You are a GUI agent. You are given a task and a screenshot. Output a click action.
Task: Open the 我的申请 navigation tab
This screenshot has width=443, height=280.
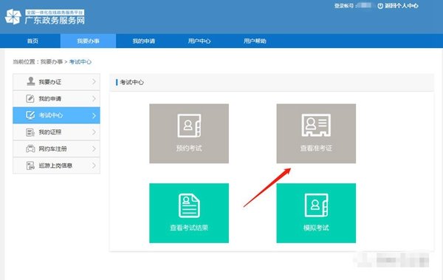tap(144, 41)
